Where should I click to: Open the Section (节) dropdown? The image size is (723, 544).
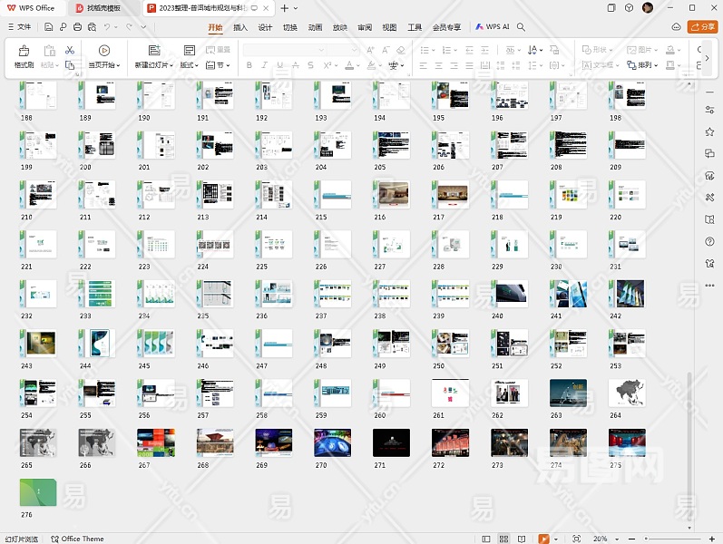219,65
